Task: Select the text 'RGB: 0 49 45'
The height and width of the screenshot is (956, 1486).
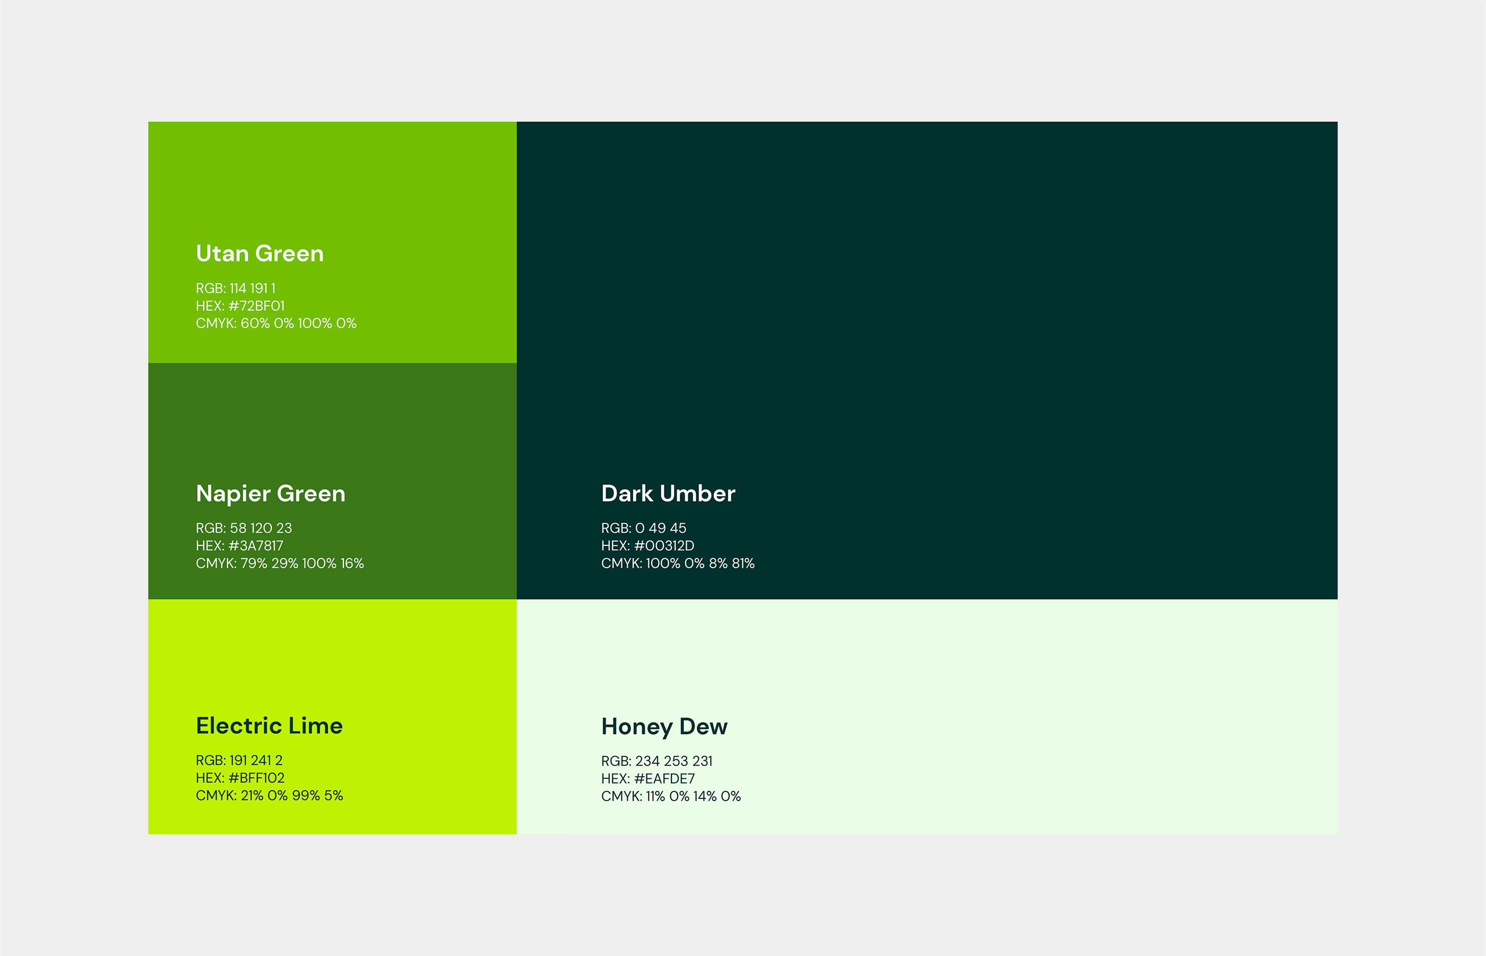Action: click(x=644, y=528)
